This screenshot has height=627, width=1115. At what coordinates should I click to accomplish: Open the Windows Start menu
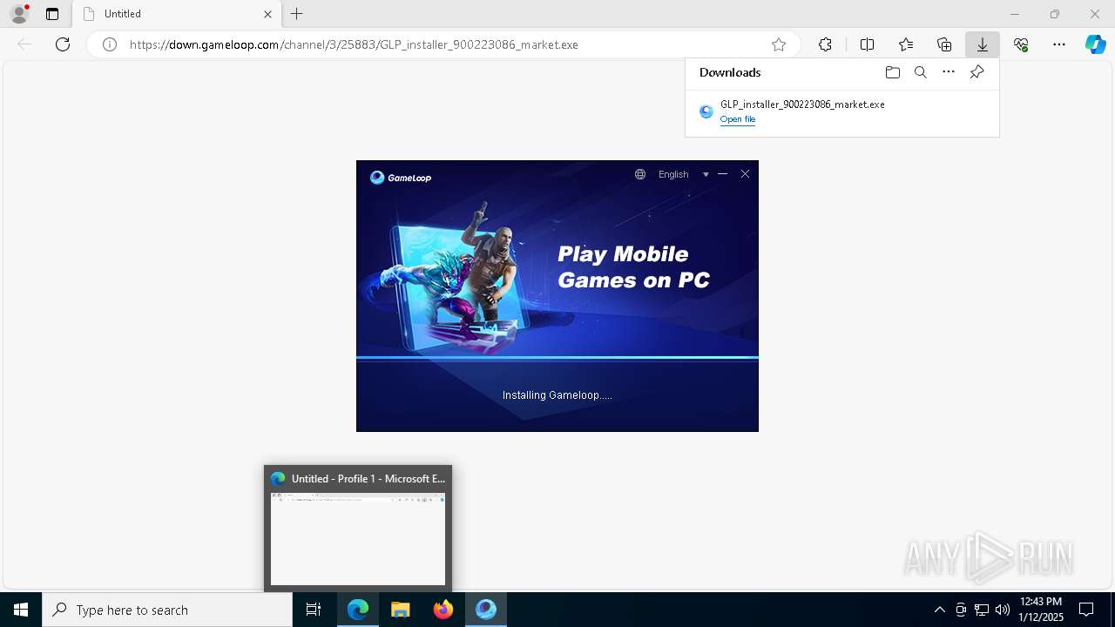click(21, 610)
